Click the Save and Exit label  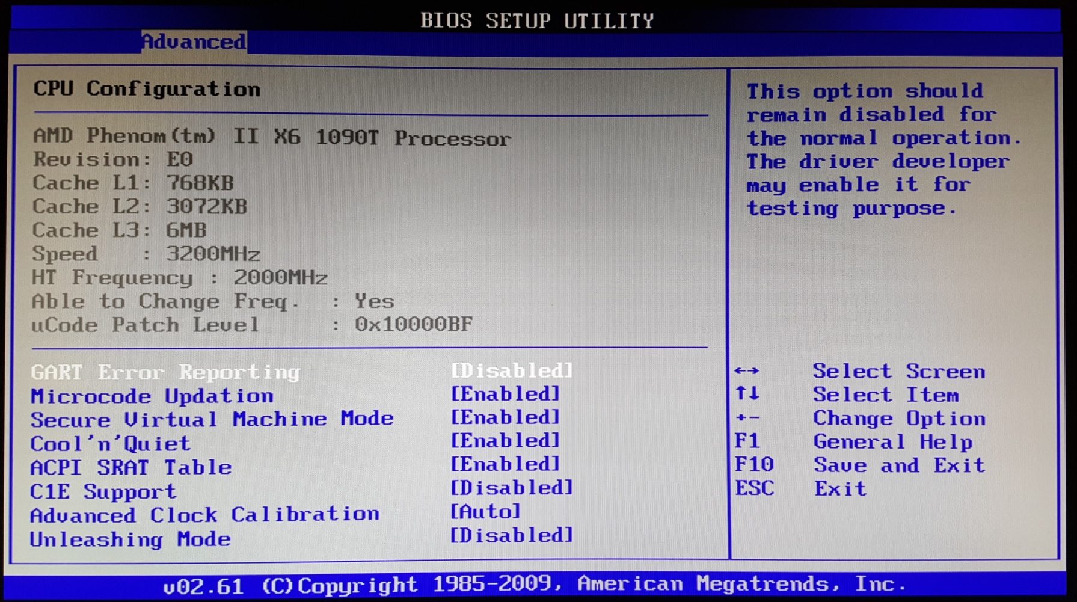[x=899, y=465]
